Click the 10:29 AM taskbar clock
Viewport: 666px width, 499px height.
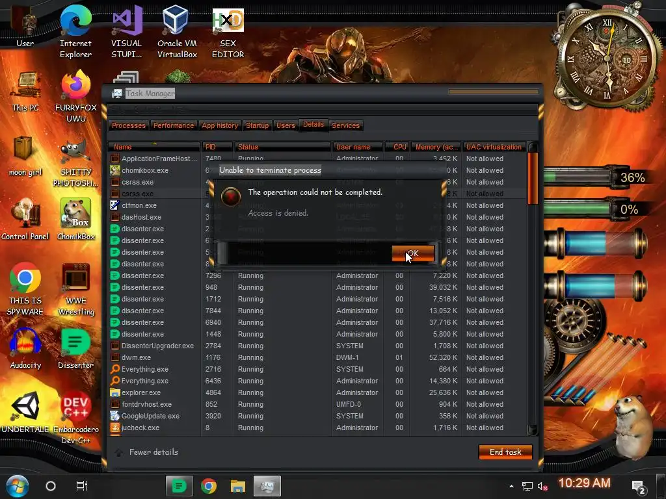pos(584,483)
